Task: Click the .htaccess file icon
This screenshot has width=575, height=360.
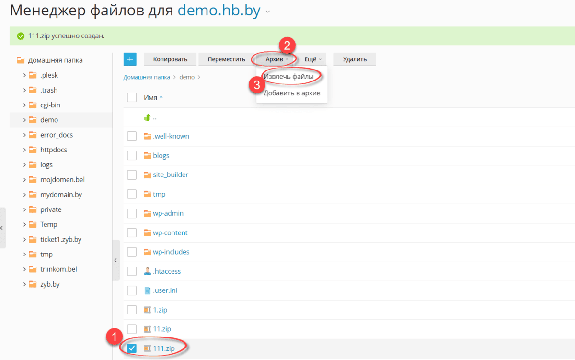Action: pos(148,271)
